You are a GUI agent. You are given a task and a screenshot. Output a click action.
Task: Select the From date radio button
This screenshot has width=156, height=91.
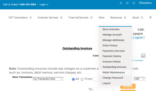click(x=82, y=79)
